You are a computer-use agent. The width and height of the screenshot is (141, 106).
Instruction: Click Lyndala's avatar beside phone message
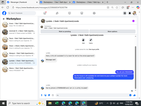(x=43, y=88)
